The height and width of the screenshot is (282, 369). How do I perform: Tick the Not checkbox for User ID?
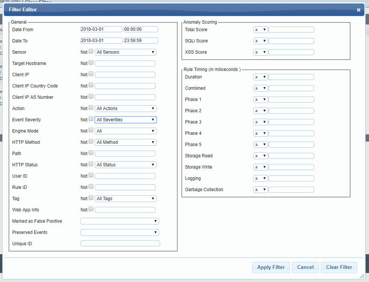[x=91, y=175]
